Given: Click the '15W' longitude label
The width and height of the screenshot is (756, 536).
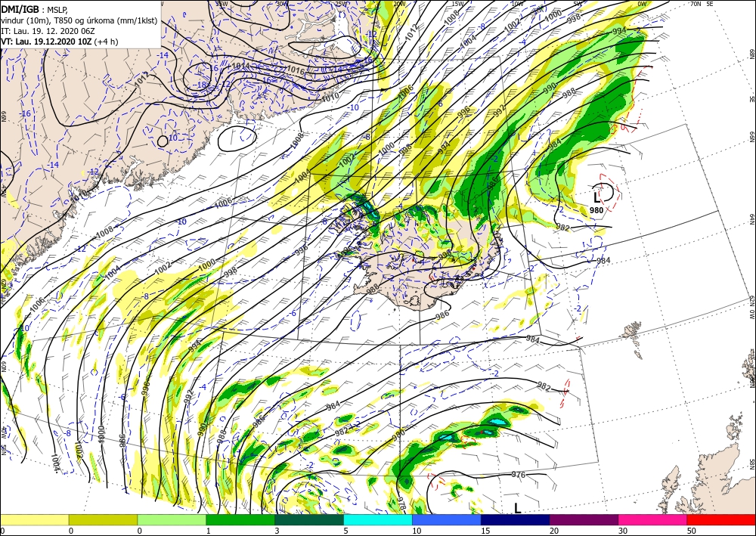Looking at the screenshot, I should click(458, 4).
